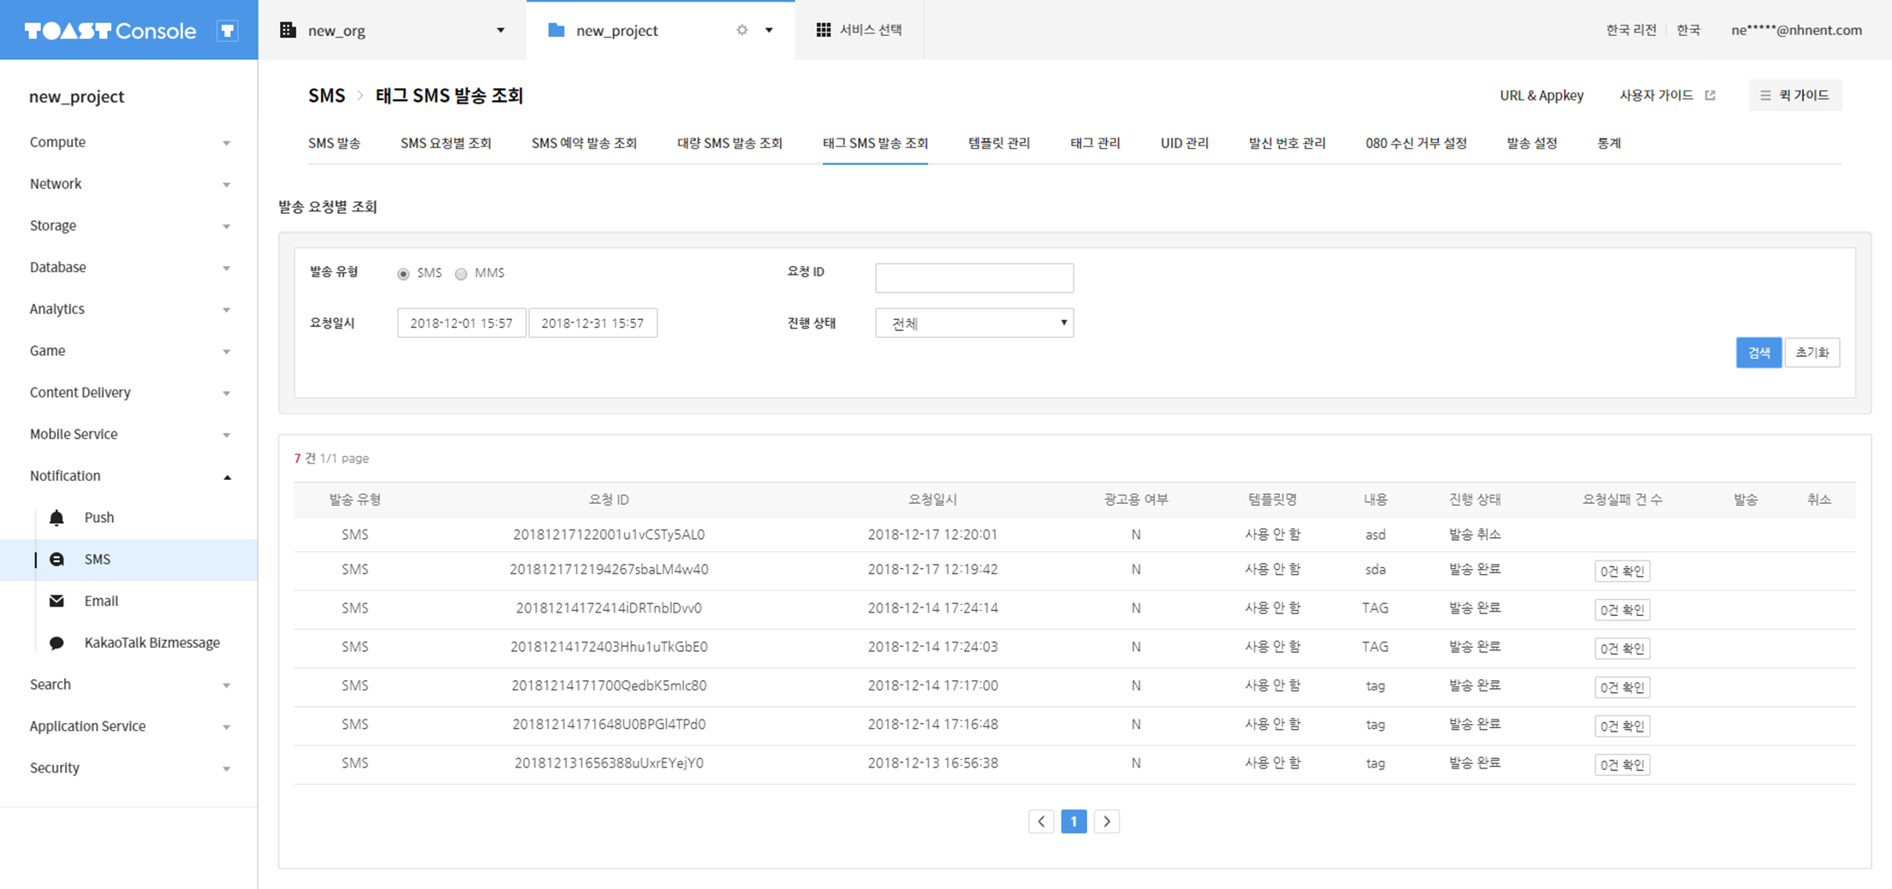The height and width of the screenshot is (889, 1892).
Task: Click the SMS breadcrumb link
Action: (x=326, y=96)
